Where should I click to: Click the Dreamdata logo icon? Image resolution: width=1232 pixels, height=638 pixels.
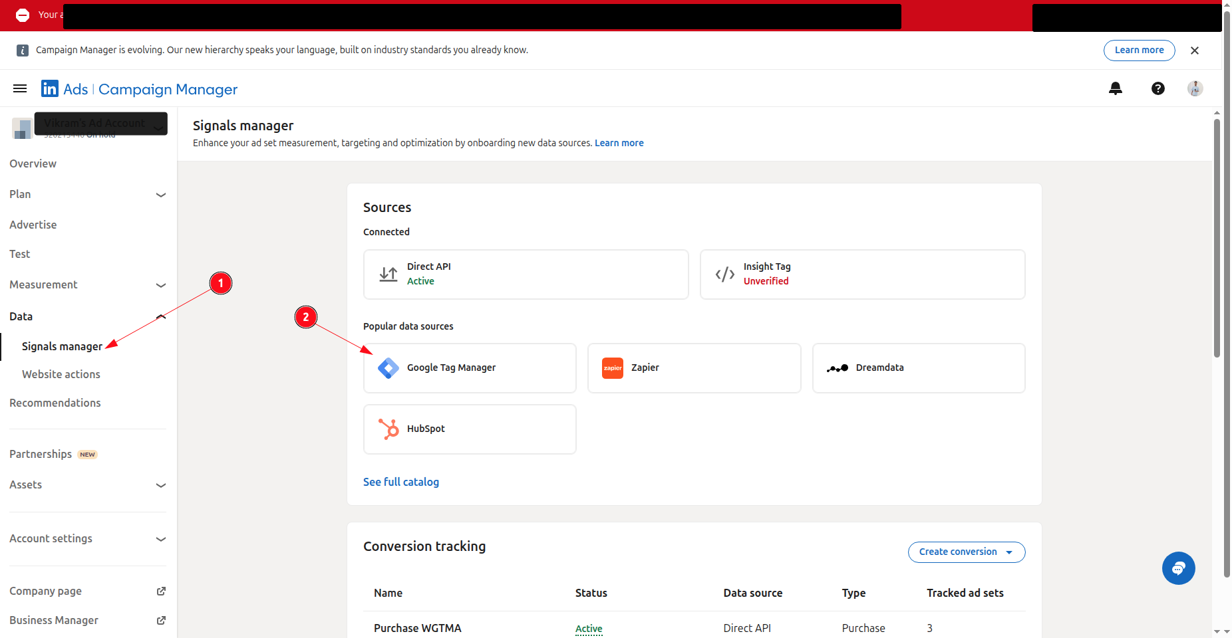pos(838,368)
